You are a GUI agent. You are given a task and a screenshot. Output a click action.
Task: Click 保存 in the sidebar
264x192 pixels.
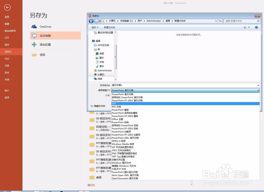coord(7,45)
